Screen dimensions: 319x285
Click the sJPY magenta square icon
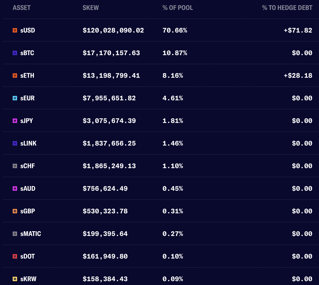click(x=15, y=121)
